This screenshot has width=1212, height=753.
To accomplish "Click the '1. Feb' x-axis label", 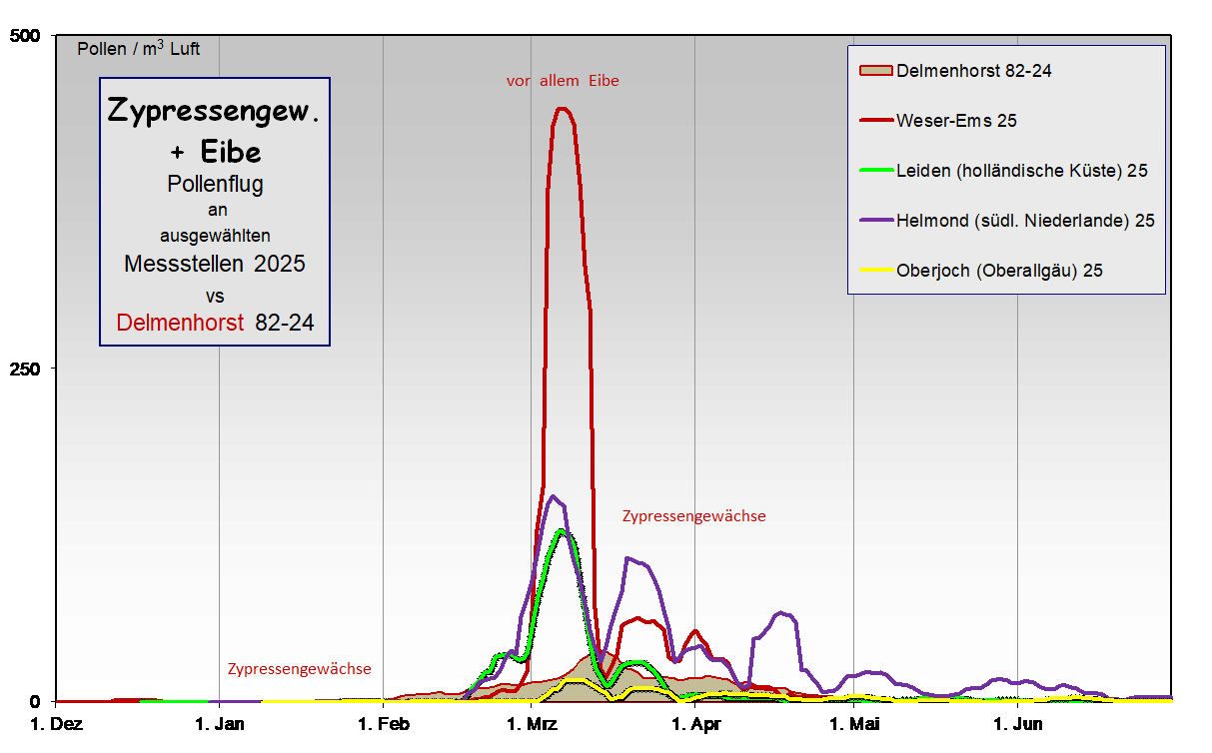I will point(384,723).
